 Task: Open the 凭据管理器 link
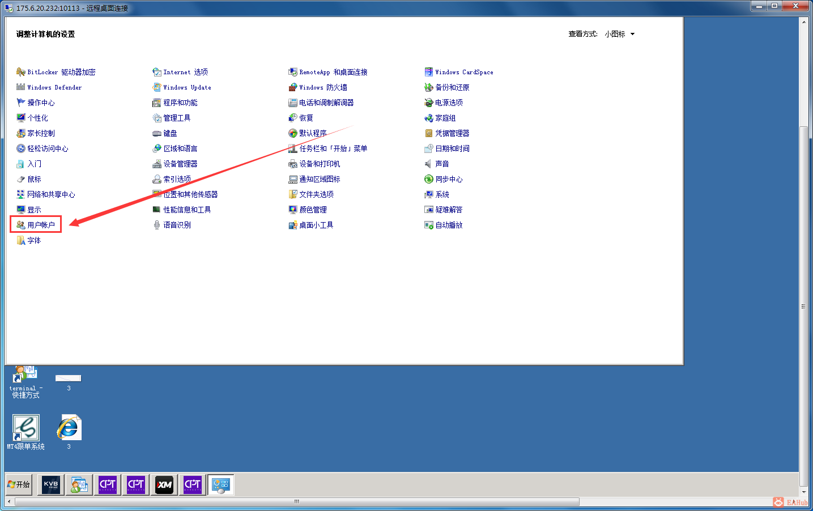[453, 133]
